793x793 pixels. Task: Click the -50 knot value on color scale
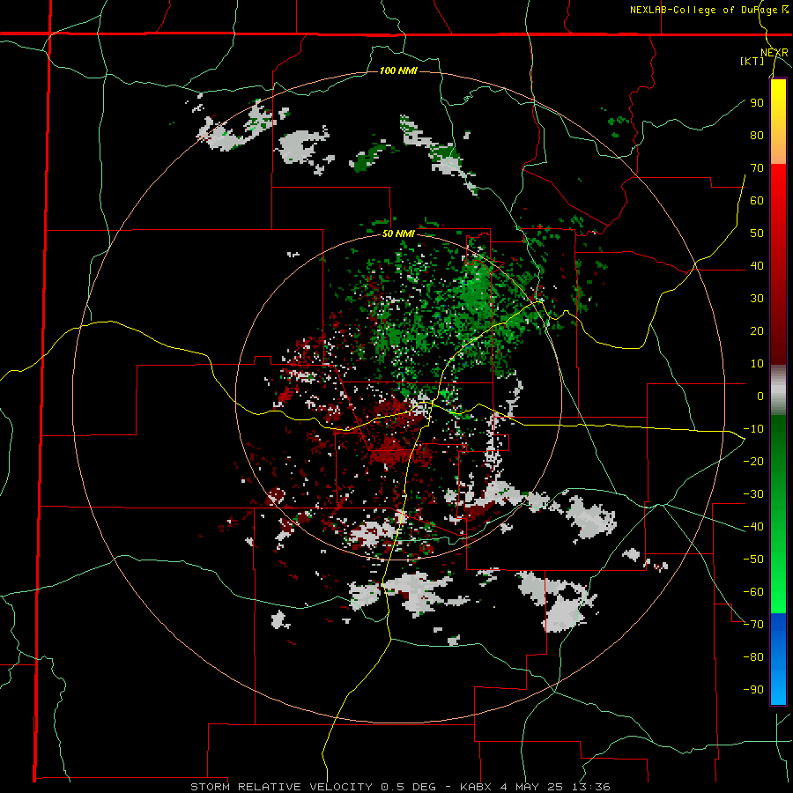coord(753,559)
